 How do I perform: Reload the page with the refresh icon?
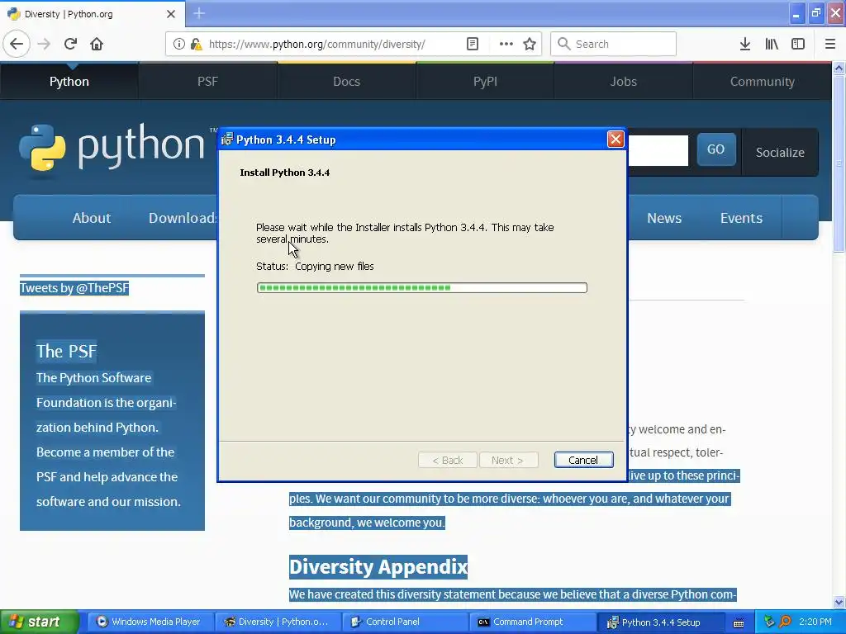tap(70, 44)
